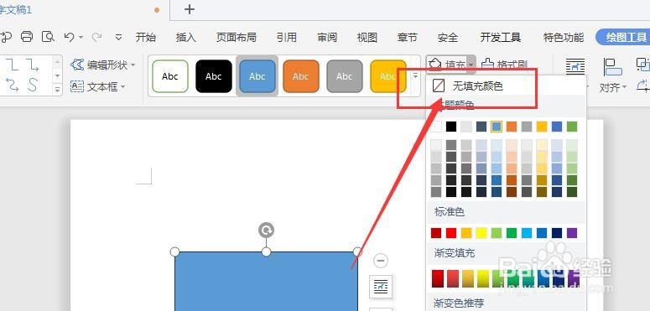
Task: Click the text wrapping icon in the ribbon
Action: point(575,67)
